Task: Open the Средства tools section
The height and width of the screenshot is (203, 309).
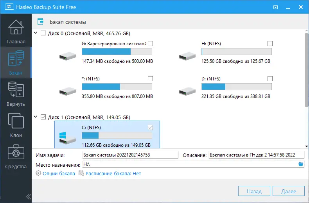Action: pyautogui.click(x=16, y=157)
